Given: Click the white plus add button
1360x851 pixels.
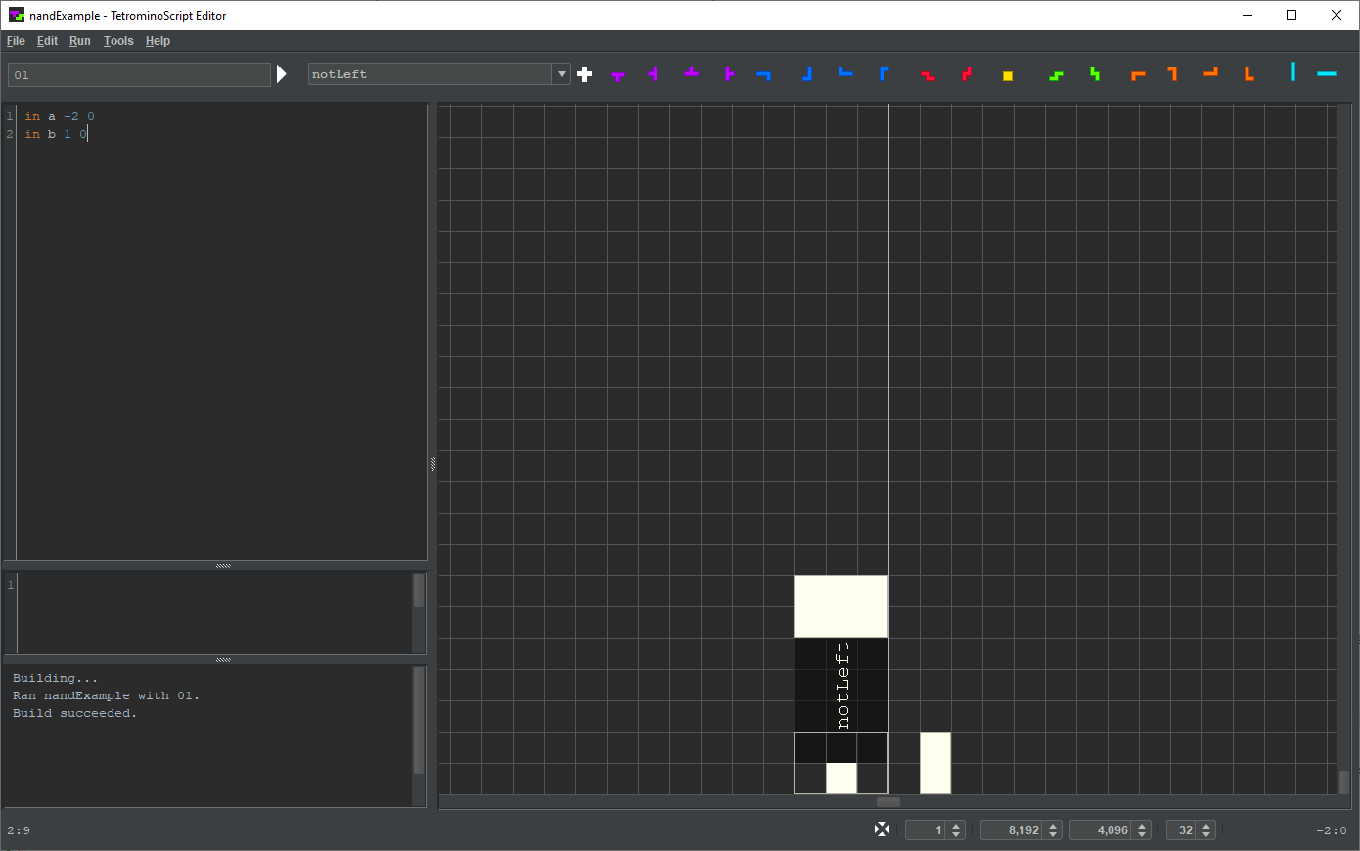Looking at the screenshot, I should [x=585, y=74].
